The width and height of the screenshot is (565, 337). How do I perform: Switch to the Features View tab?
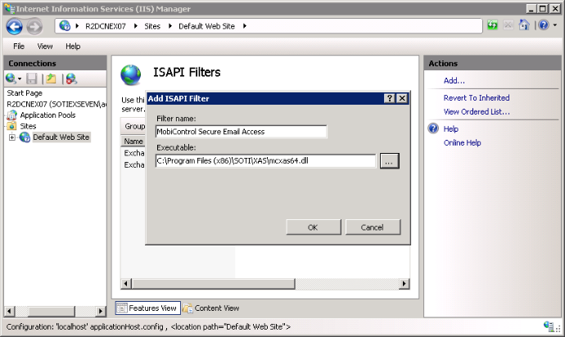[x=147, y=308]
